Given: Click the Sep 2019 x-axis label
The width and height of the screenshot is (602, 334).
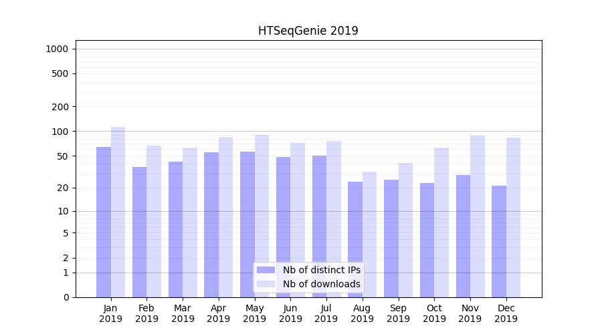Looking at the screenshot, I should point(398,313).
